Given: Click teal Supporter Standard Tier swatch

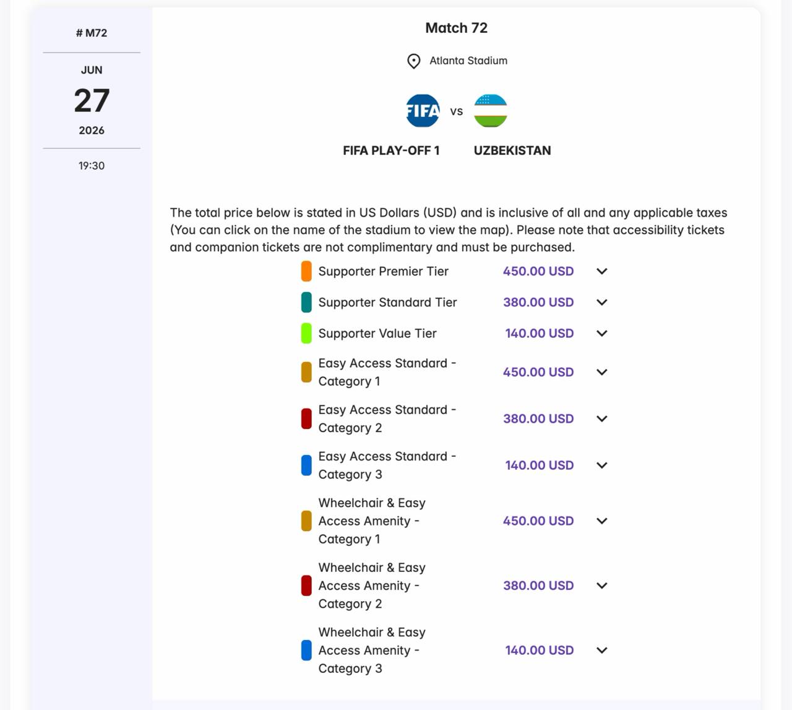Looking at the screenshot, I should pyautogui.click(x=306, y=302).
